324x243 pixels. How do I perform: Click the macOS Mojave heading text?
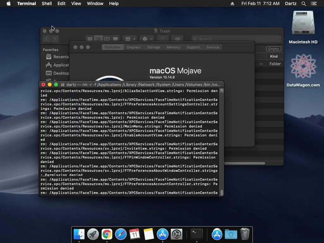[175, 71]
